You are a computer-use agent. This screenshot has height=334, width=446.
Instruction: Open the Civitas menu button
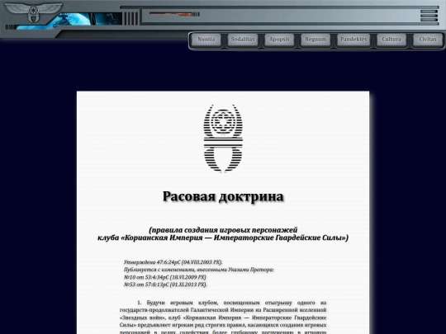(428, 40)
